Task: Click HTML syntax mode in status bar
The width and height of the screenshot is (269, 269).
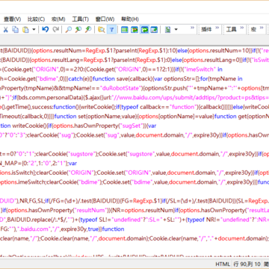Action: point(223,265)
